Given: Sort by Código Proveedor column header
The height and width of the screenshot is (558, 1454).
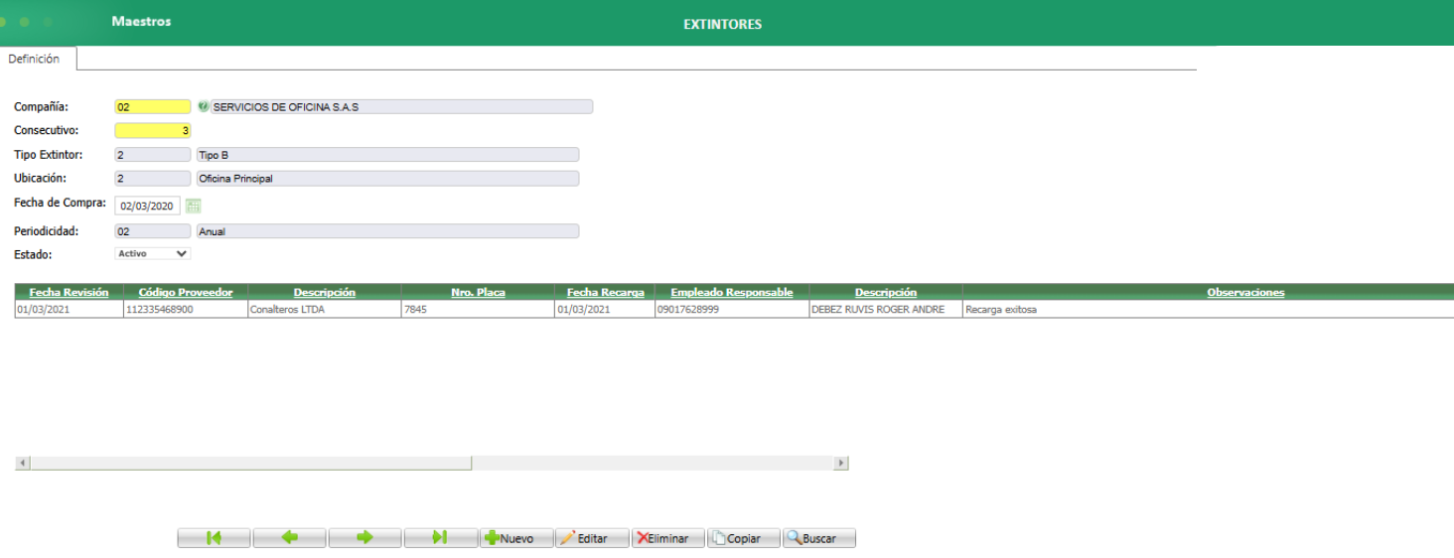Looking at the screenshot, I should pyautogui.click(x=186, y=292).
